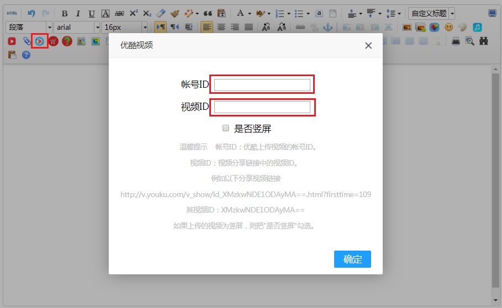Click the font color A icon
The height and width of the screenshot is (308, 502).
pos(240,13)
